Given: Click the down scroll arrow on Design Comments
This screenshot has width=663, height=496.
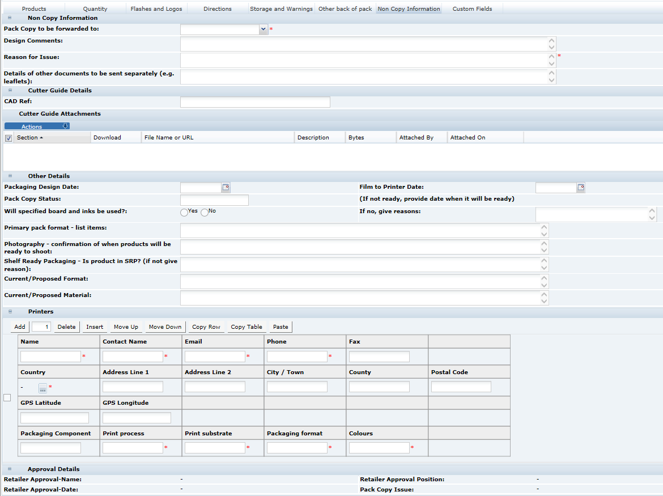Looking at the screenshot, I should click(x=551, y=46).
